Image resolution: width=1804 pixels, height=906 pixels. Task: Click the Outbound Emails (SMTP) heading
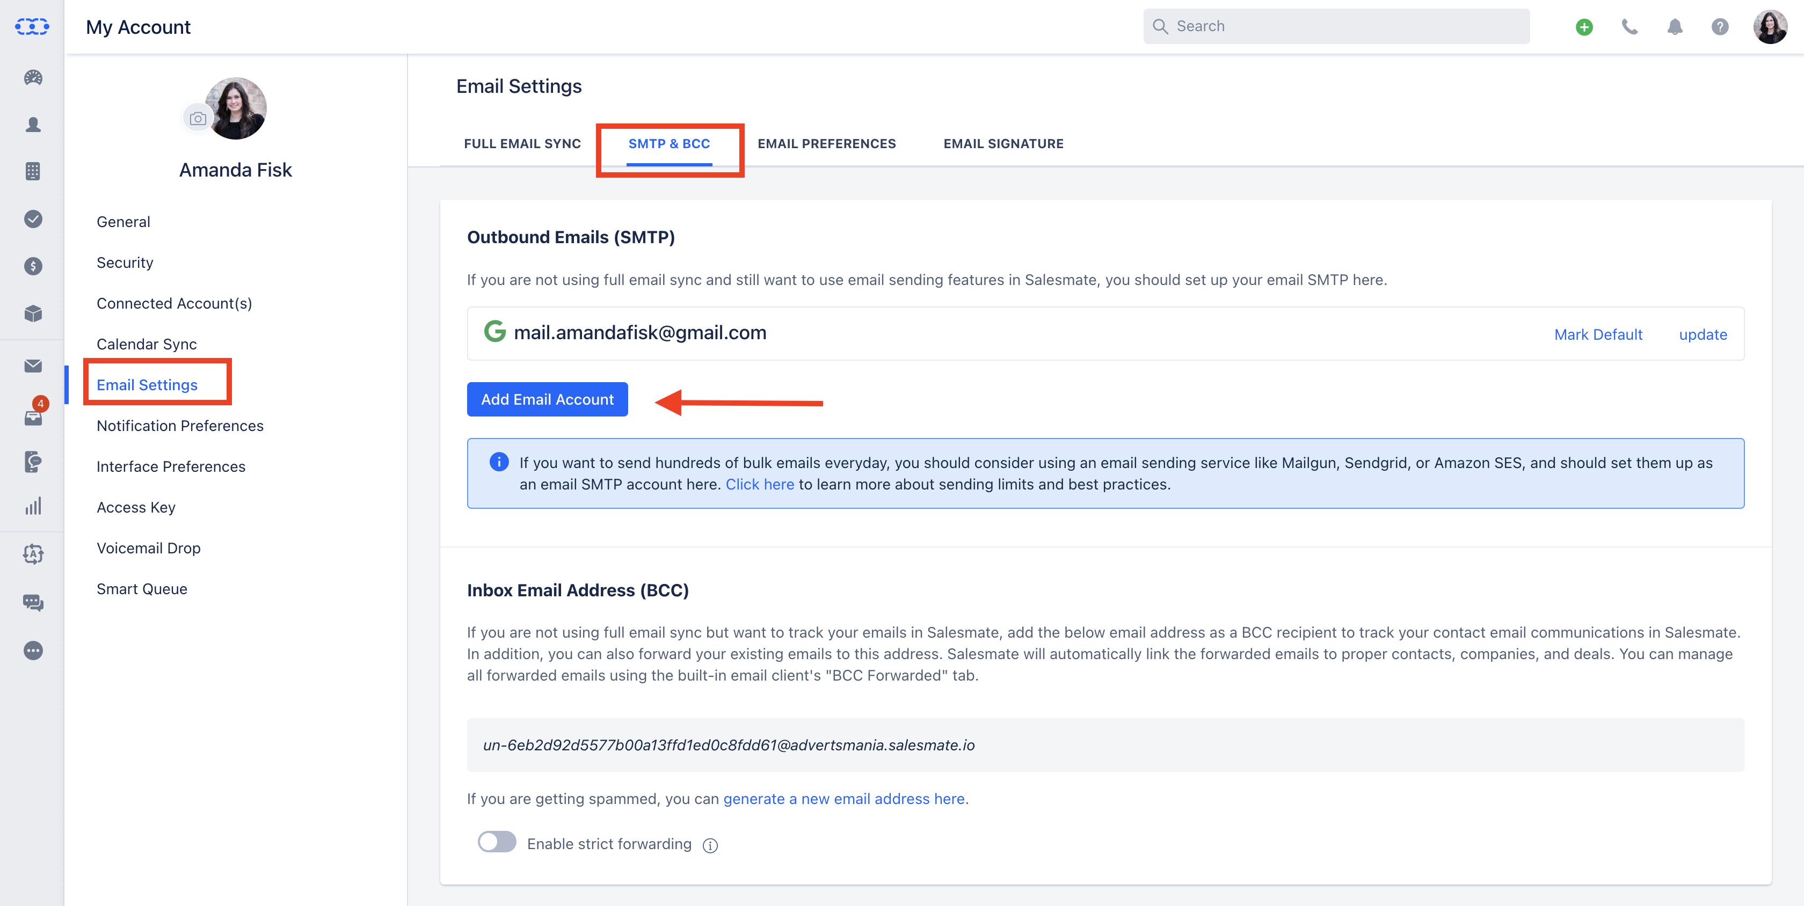point(571,237)
